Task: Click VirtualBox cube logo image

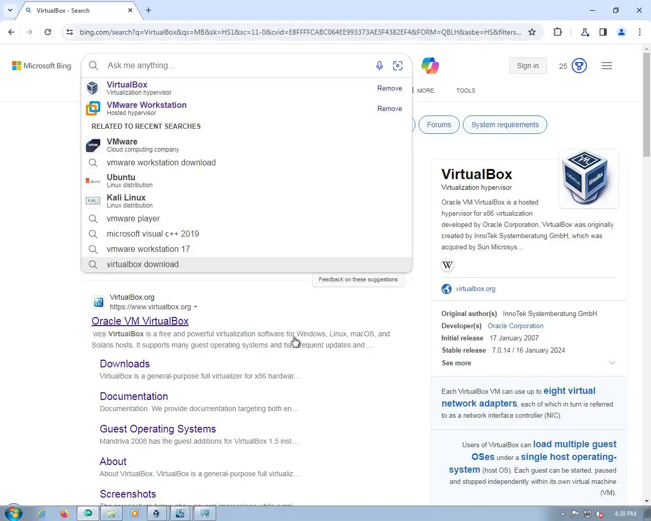Action: tap(588, 178)
